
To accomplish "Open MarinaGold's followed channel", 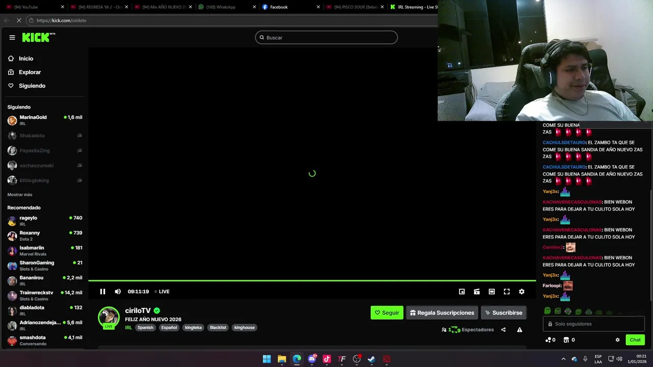I will point(45,120).
